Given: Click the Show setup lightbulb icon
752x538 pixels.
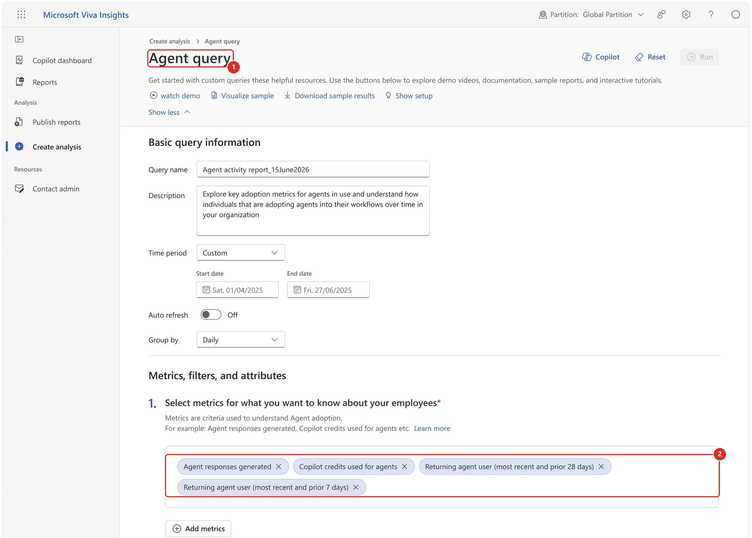Looking at the screenshot, I should (388, 95).
